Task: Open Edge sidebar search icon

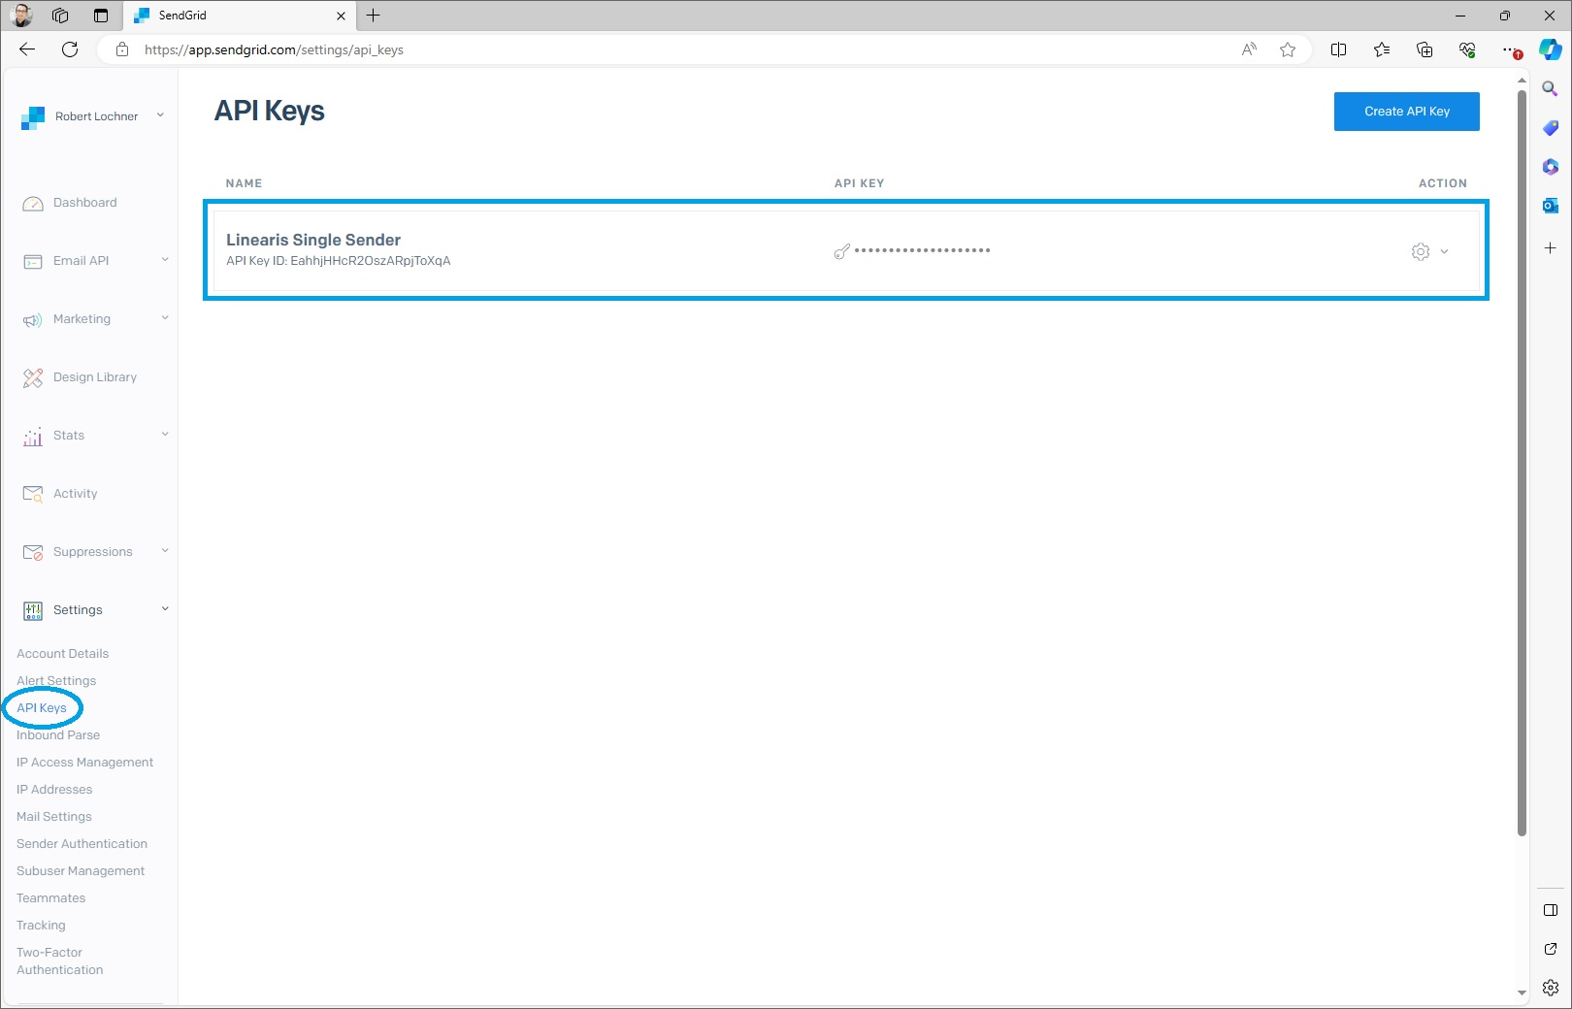Action: click(1551, 89)
